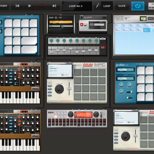
Task: Click the black data wheel on the Kalimba 1 iMPC
Action: pos(59,89)
